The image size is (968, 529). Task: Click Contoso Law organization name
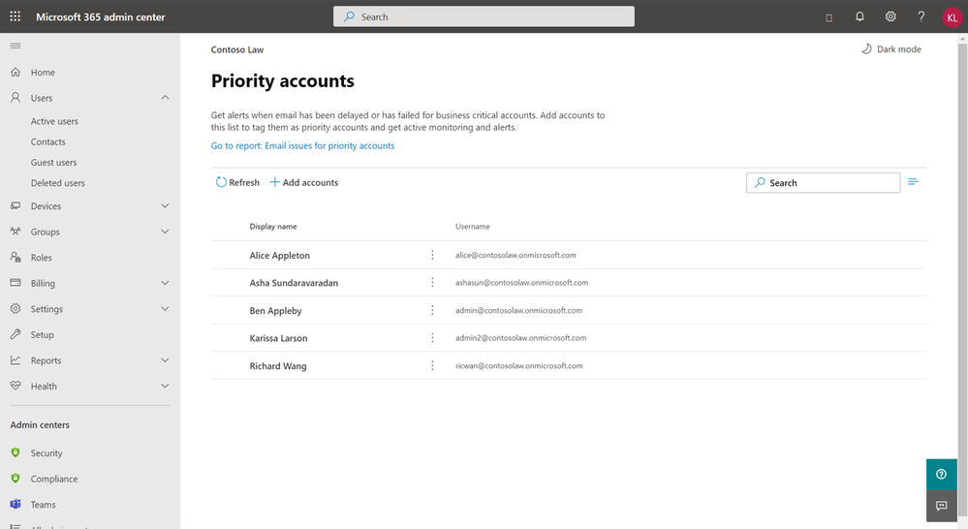(x=237, y=50)
